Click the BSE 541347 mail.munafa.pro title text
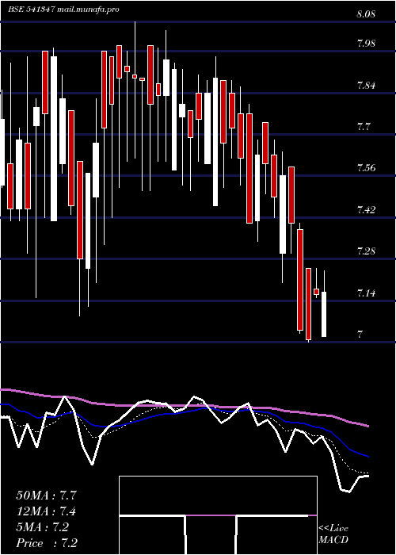The width and height of the screenshot is (396, 555). [63, 10]
